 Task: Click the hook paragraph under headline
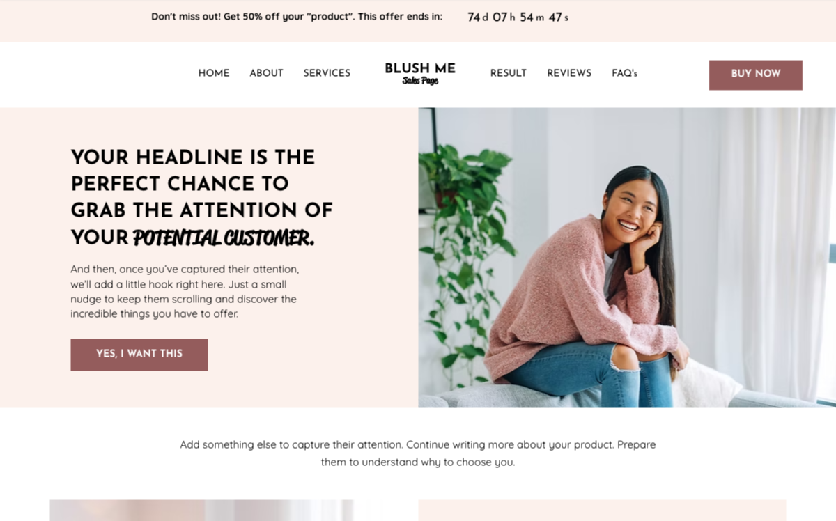(x=184, y=291)
